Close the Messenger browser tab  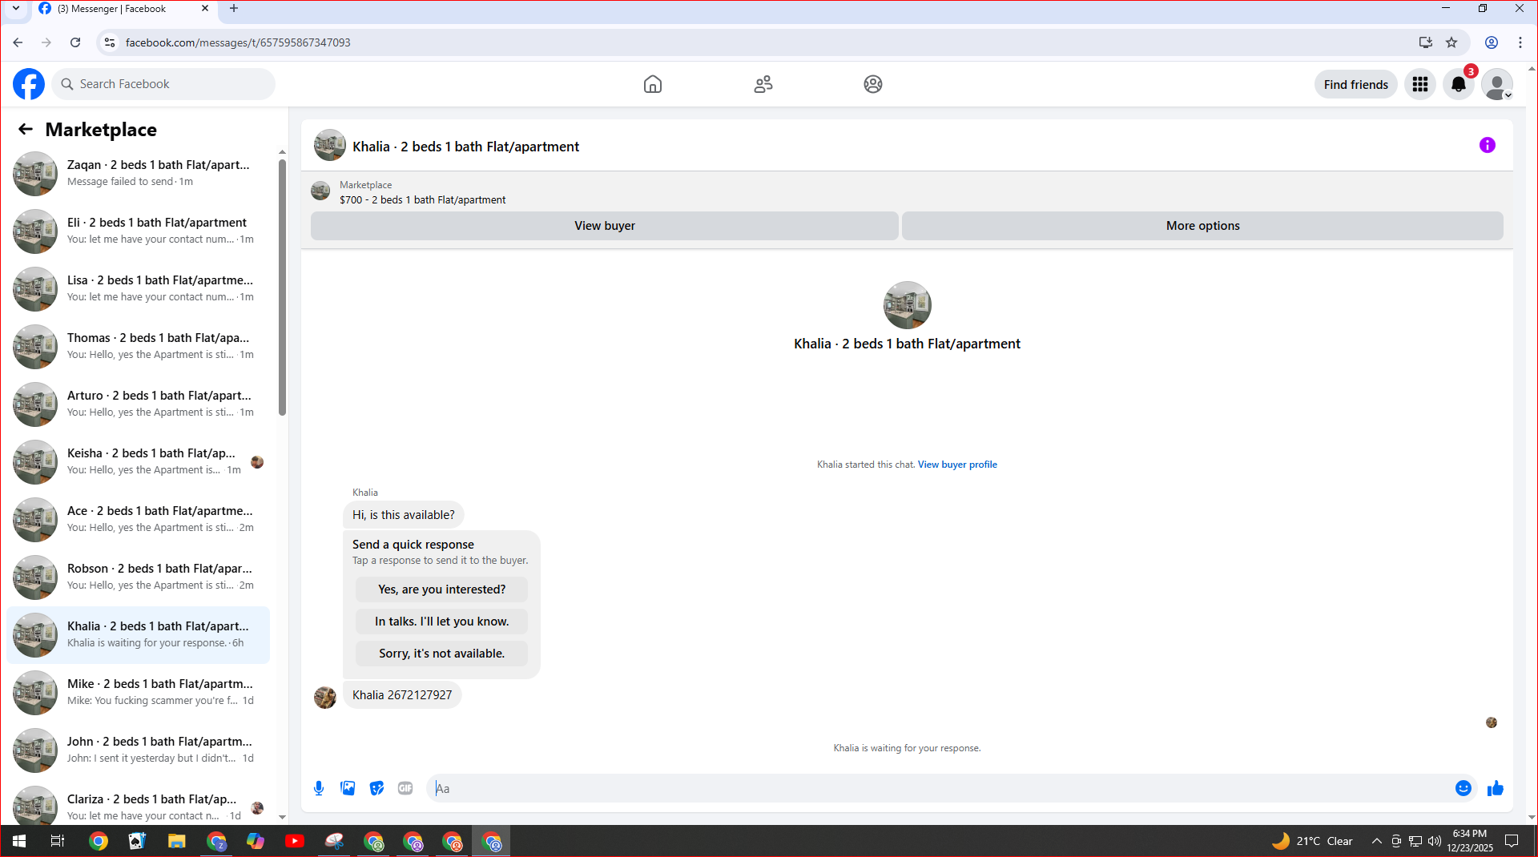pos(205,9)
